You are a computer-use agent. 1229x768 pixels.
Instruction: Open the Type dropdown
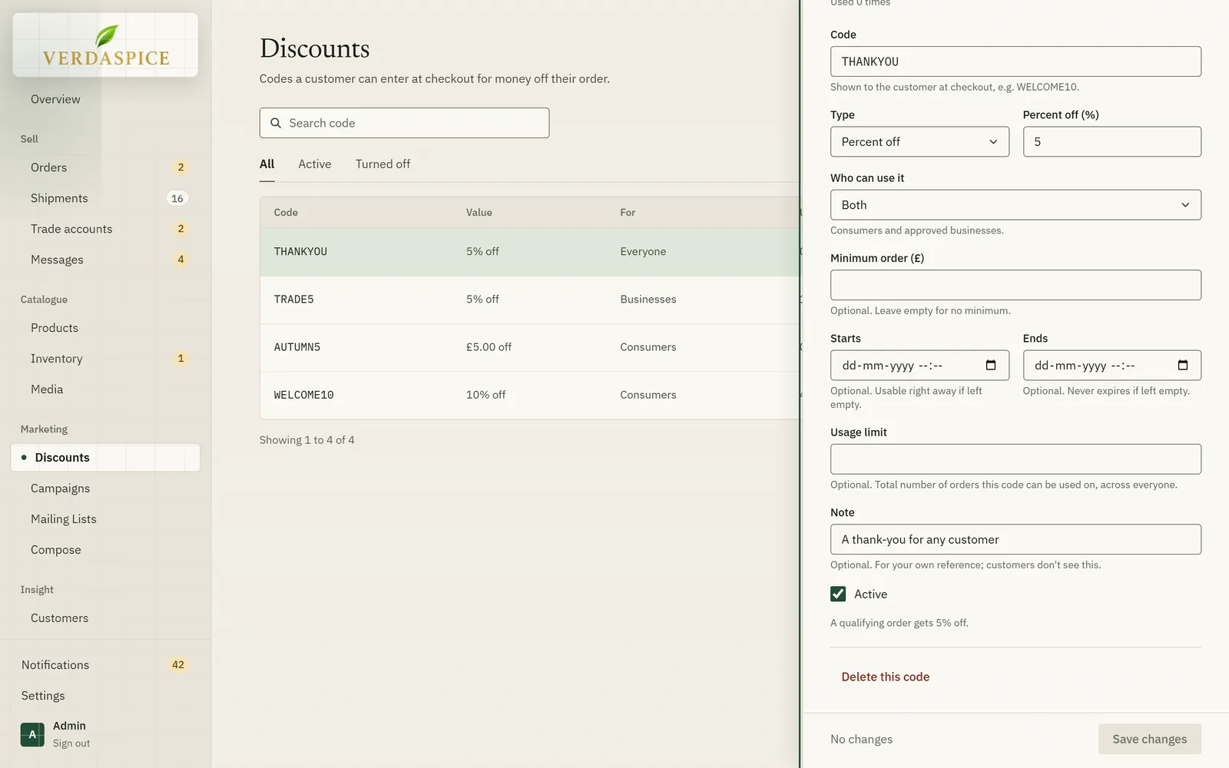[x=919, y=142]
